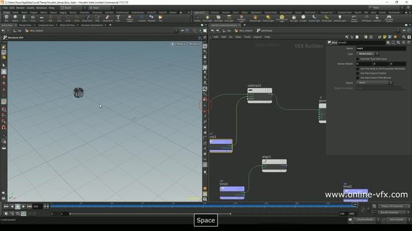This screenshot has height=231, width=412.
Task: Open the Persp camera dropdown in viewport
Action: point(180,44)
